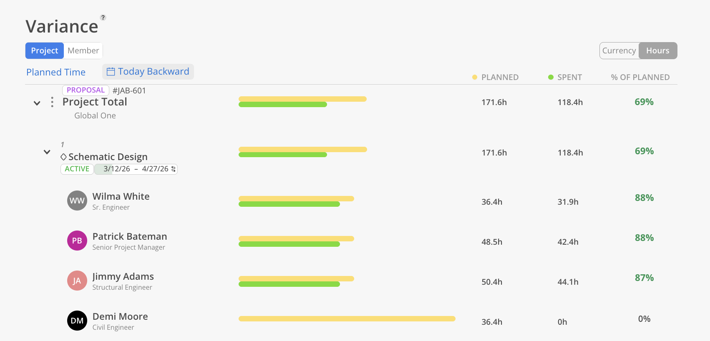
Task: Click the PROPOSAL status tag
Action: click(x=86, y=90)
